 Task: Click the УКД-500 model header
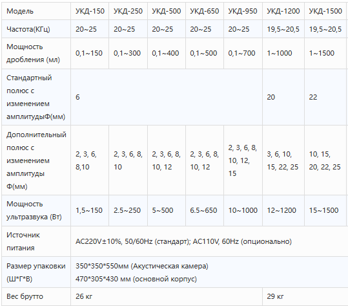166,11
